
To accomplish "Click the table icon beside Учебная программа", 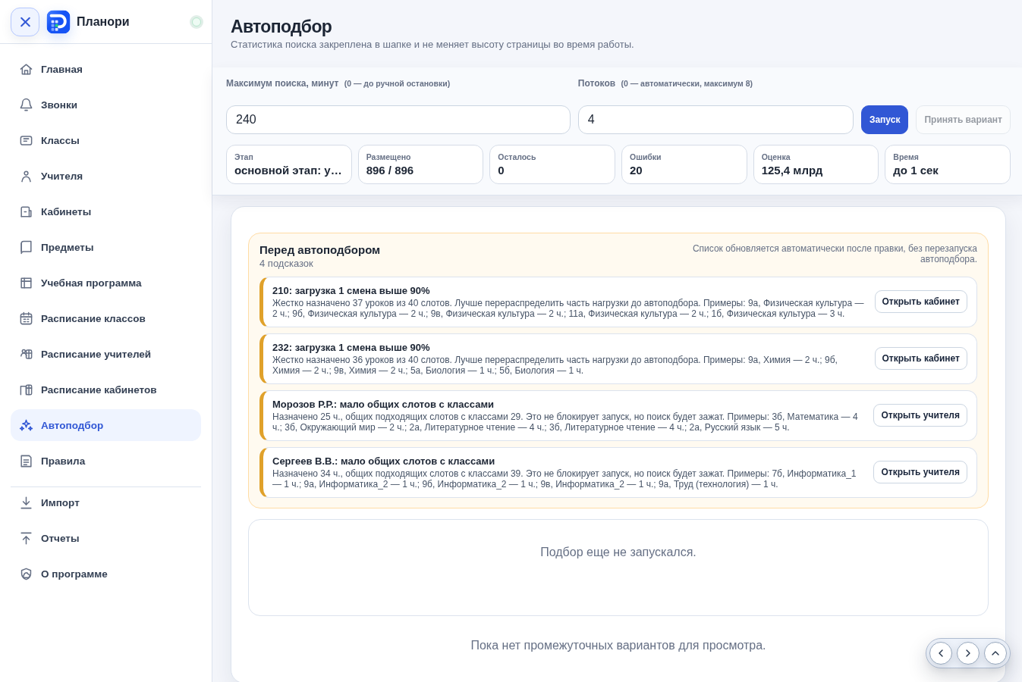I will click(26, 283).
